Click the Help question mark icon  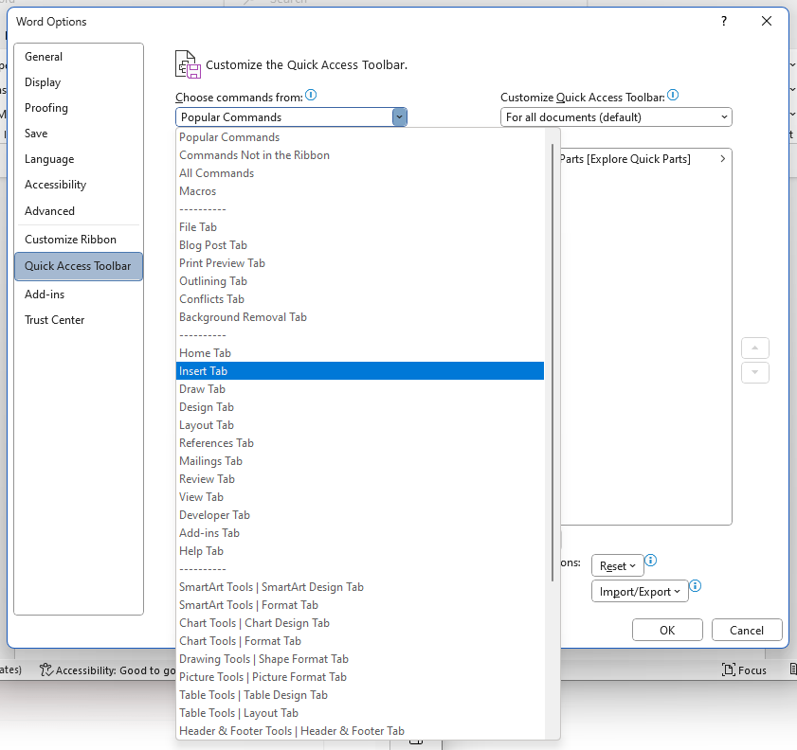pyautogui.click(x=724, y=21)
